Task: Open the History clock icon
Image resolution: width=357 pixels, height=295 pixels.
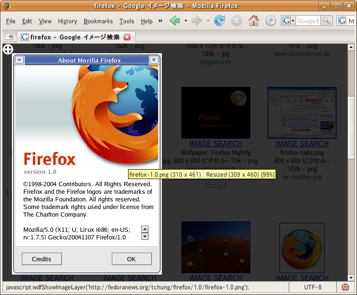Action: (271, 21)
